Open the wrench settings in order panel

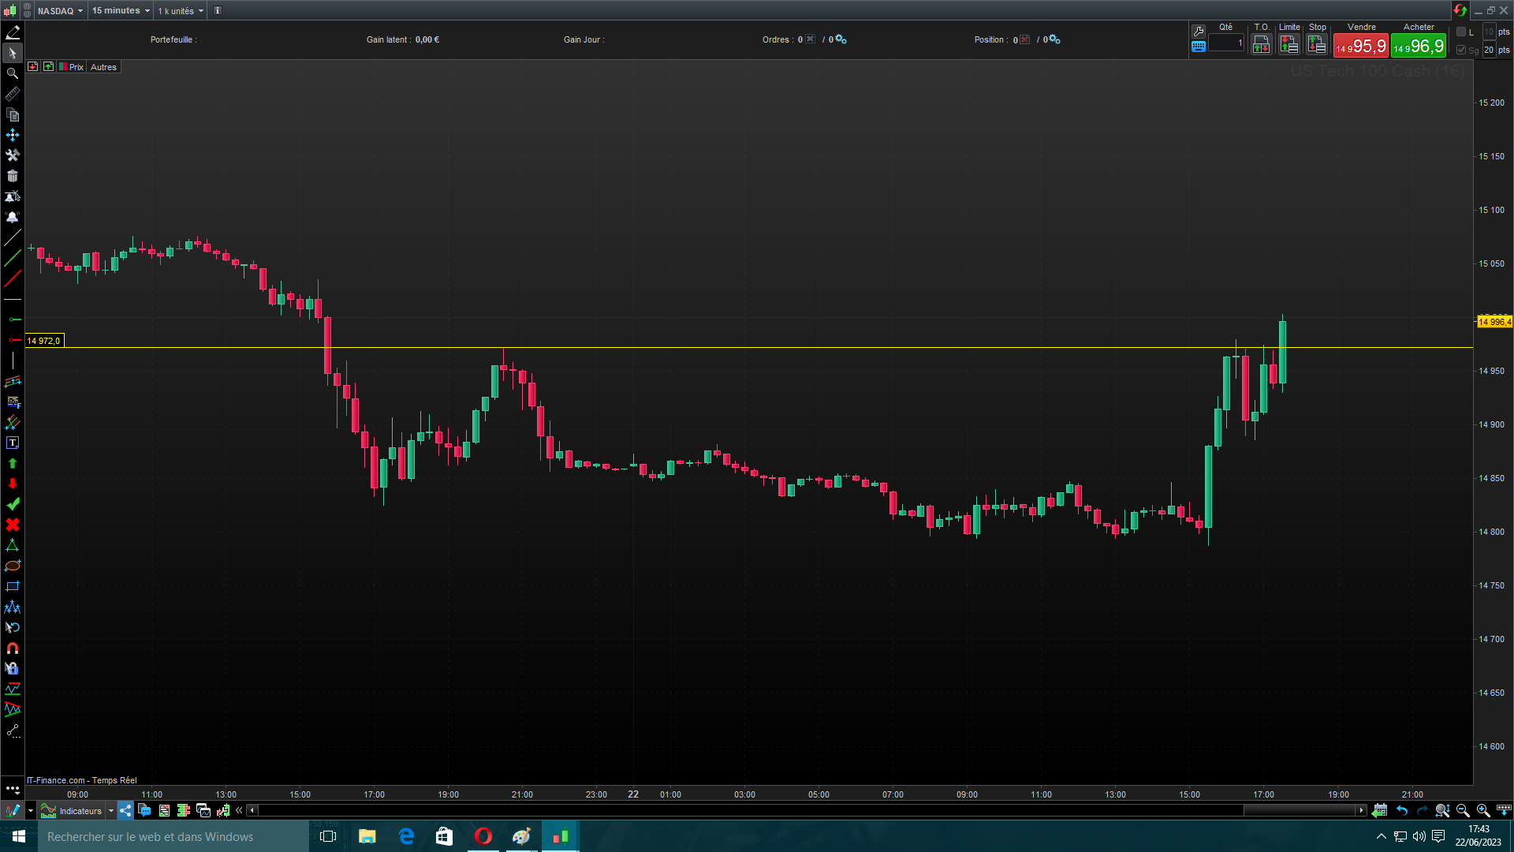point(1198,32)
